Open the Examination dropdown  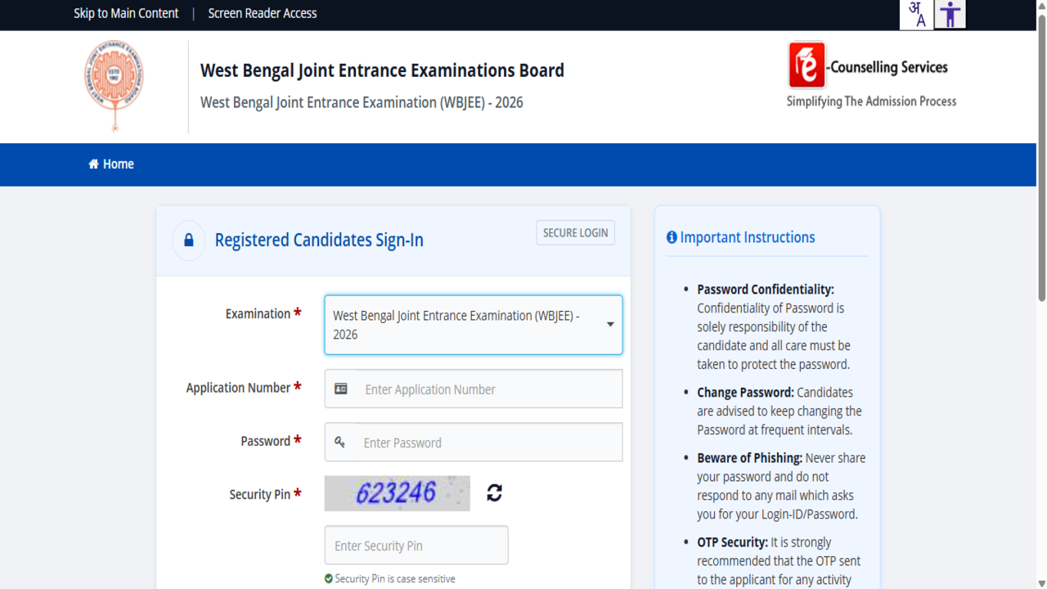(473, 325)
